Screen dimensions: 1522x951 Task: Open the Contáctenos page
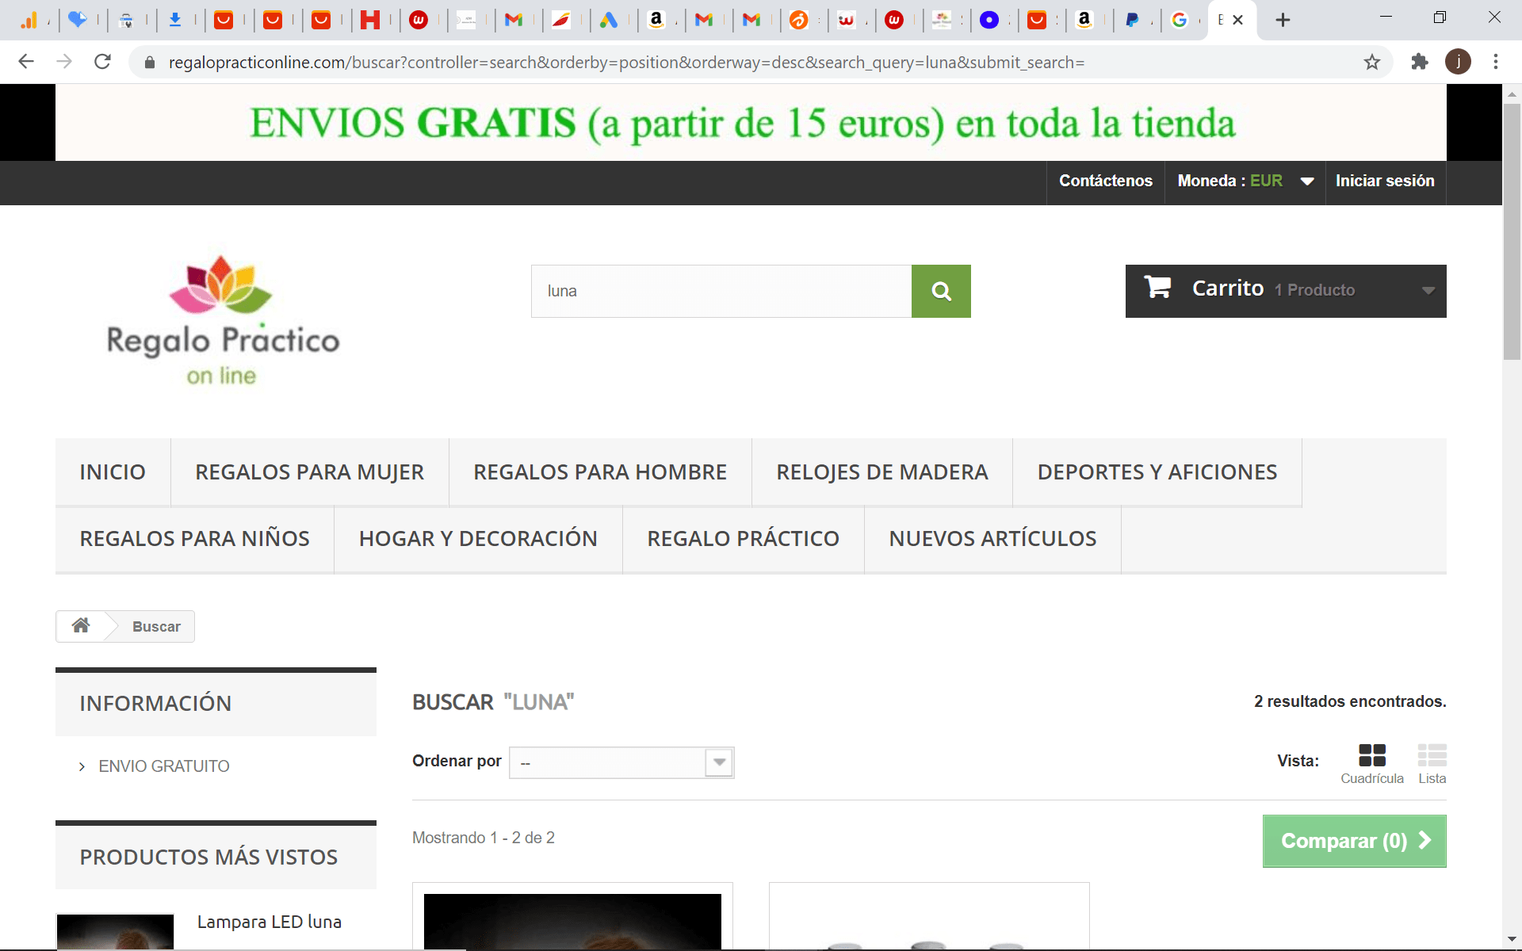point(1106,181)
